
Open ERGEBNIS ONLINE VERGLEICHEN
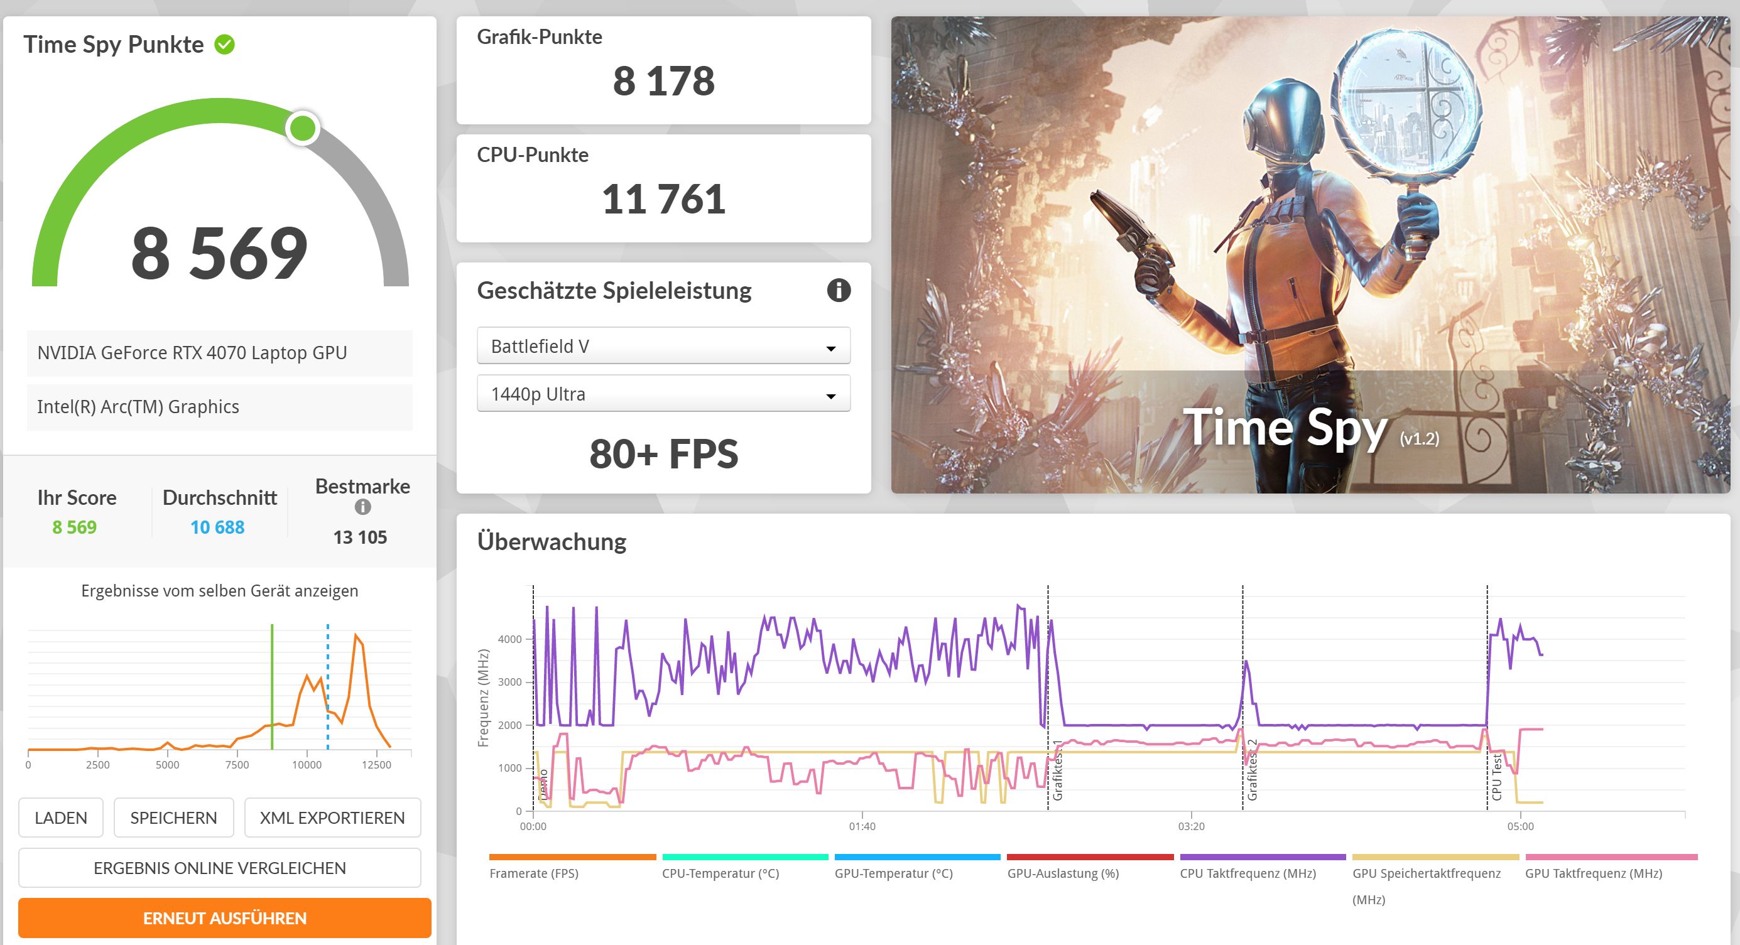click(x=219, y=867)
